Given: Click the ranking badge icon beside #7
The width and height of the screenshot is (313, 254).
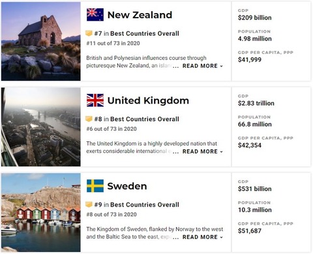Looking at the screenshot, I should [89, 33].
